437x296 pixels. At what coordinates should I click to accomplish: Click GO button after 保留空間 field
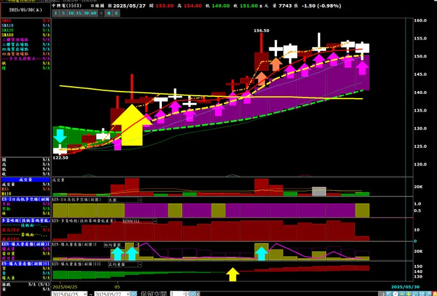(x=193, y=294)
